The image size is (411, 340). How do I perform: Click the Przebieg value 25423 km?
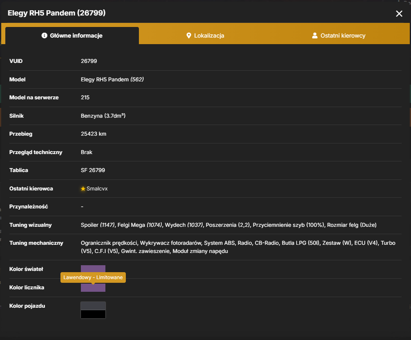(x=93, y=134)
